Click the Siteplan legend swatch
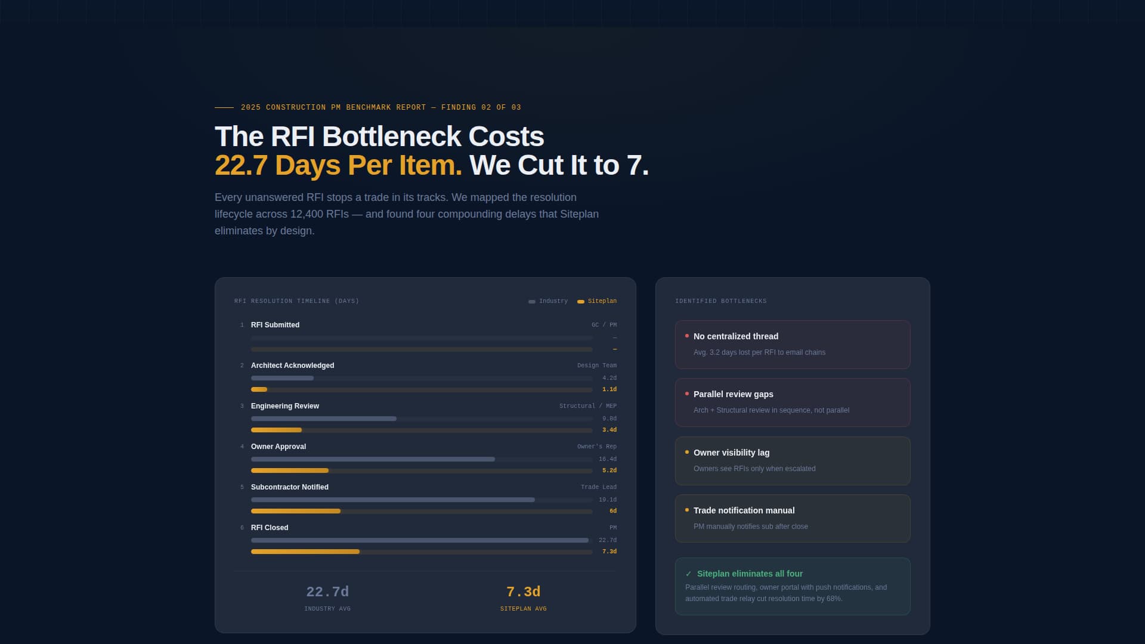 click(581, 302)
